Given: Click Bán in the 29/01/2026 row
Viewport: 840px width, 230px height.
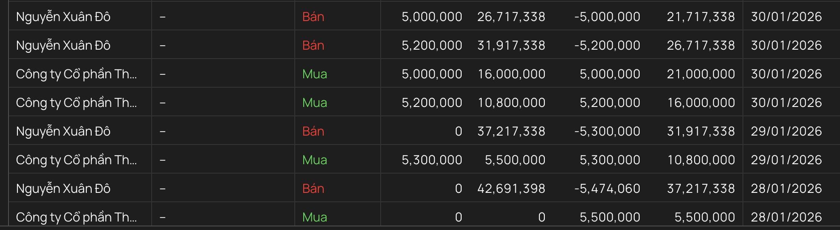Looking at the screenshot, I should [313, 131].
